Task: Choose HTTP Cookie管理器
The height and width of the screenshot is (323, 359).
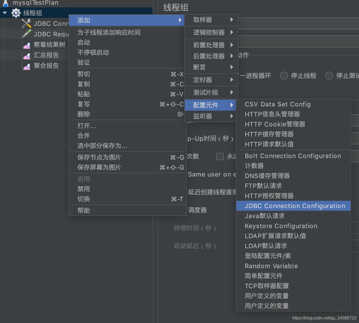Action: [x=293, y=124]
